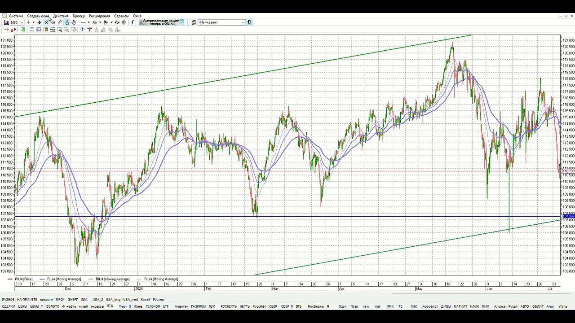This screenshot has width=575, height=323.
Task: Open the Брокер menu
Action: pyautogui.click(x=79, y=16)
